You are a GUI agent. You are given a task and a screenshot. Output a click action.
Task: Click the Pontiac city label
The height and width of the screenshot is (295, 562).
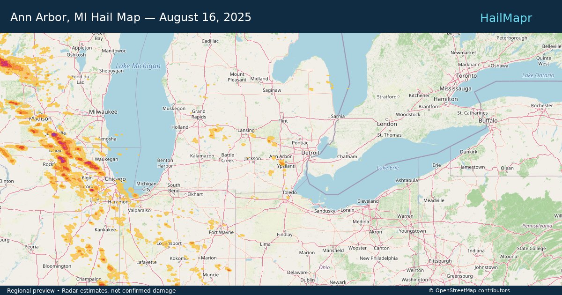tap(300, 143)
